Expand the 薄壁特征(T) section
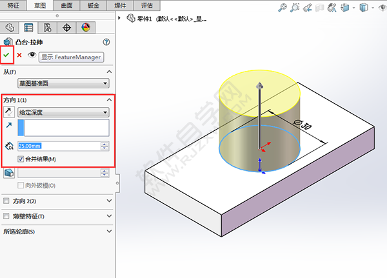387x278 pixels. point(109,216)
